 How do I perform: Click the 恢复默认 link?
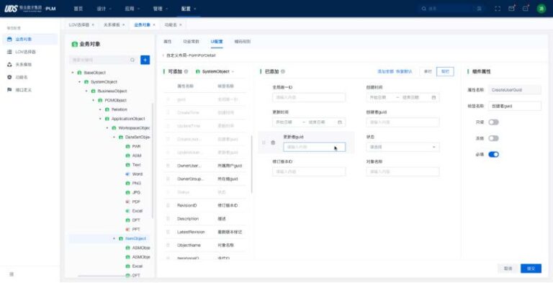pos(404,71)
